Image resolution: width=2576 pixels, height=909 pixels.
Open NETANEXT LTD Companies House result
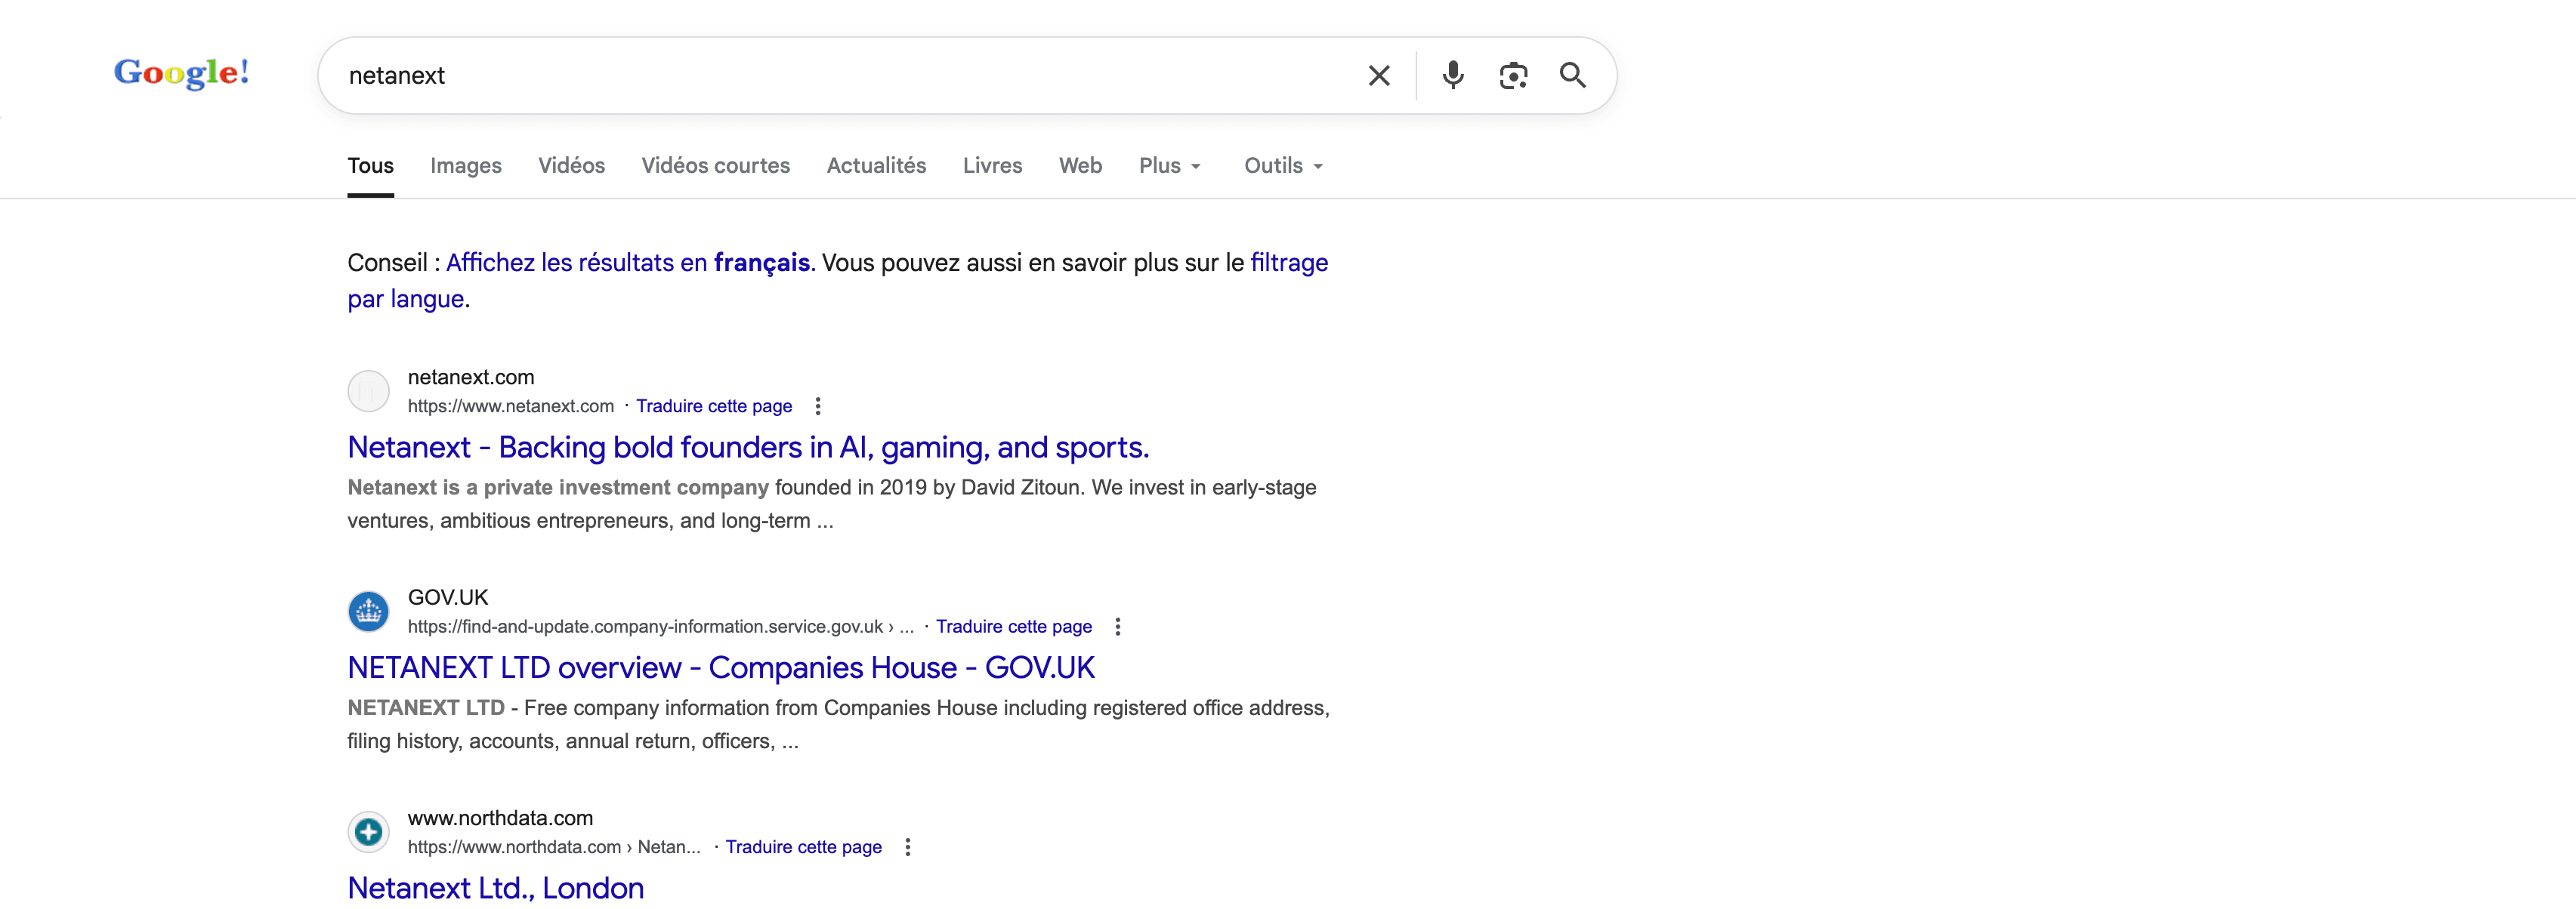pos(720,668)
